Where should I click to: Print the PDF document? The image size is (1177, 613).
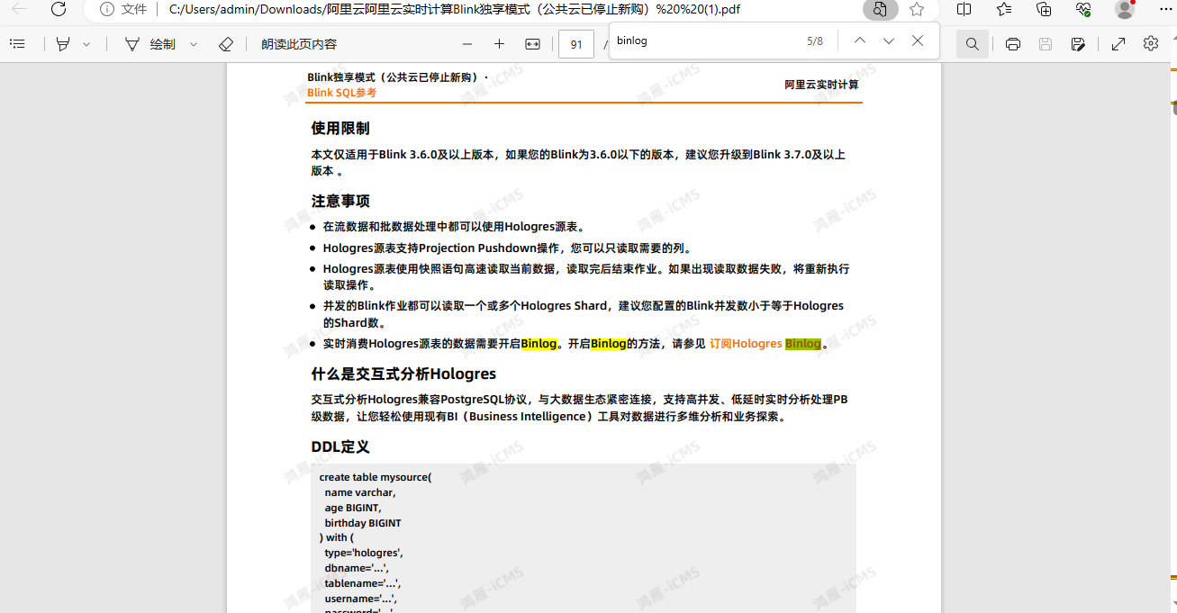coord(1013,44)
